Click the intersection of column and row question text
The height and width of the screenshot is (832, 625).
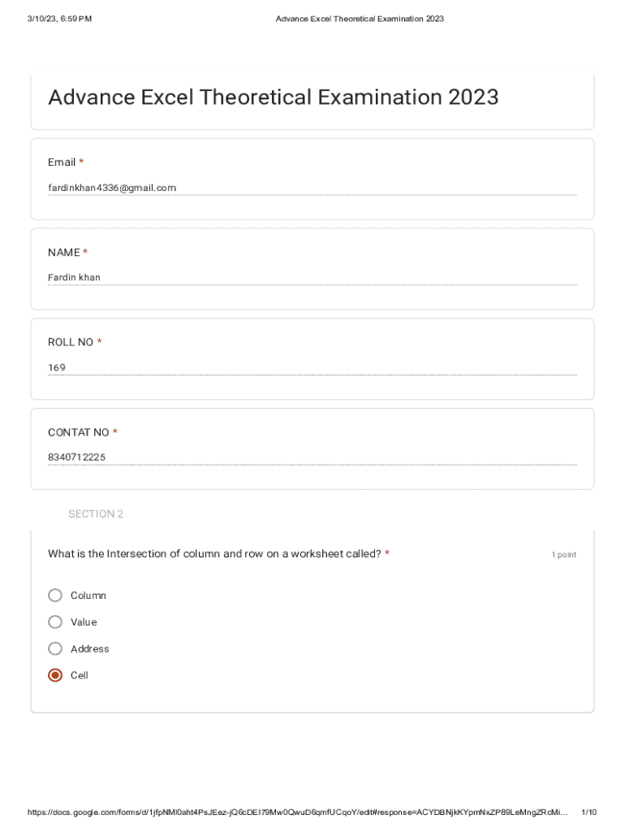tap(214, 554)
